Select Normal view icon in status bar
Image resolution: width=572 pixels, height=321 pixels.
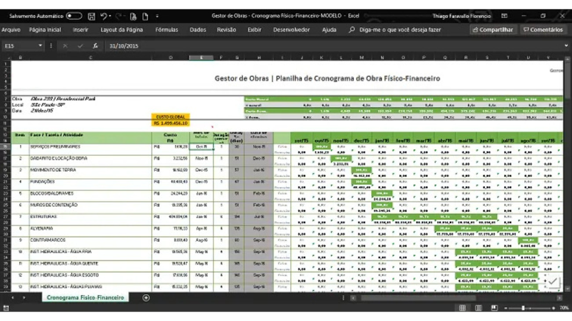(462, 308)
